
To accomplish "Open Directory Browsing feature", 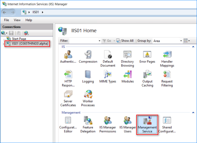I will 127,59.
